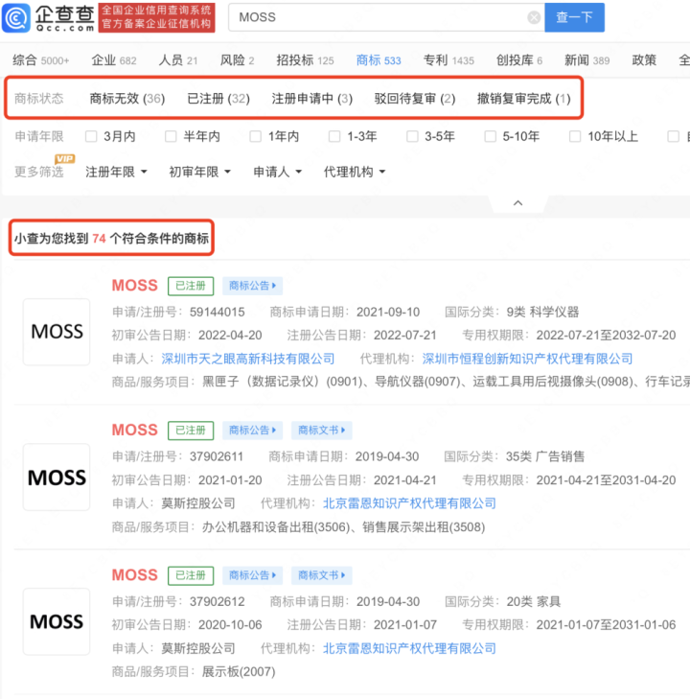Select registration number 37902611 text

coord(216,457)
